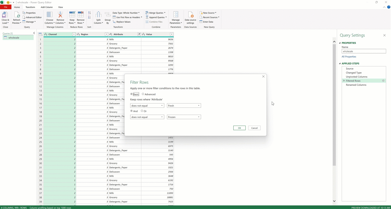The height and width of the screenshot is (209, 391).
Task: Click the query Name input field
Action: (364, 51)
